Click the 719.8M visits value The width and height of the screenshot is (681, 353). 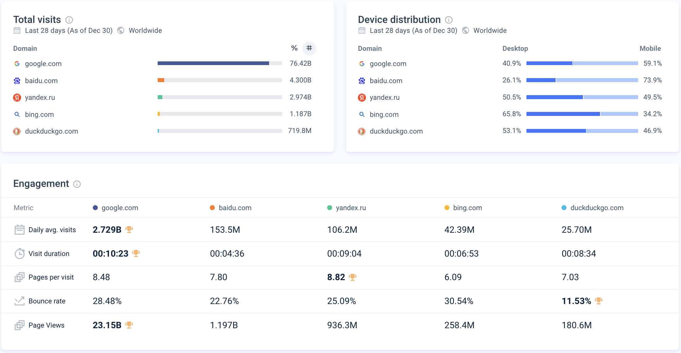[x=300, y=130]
